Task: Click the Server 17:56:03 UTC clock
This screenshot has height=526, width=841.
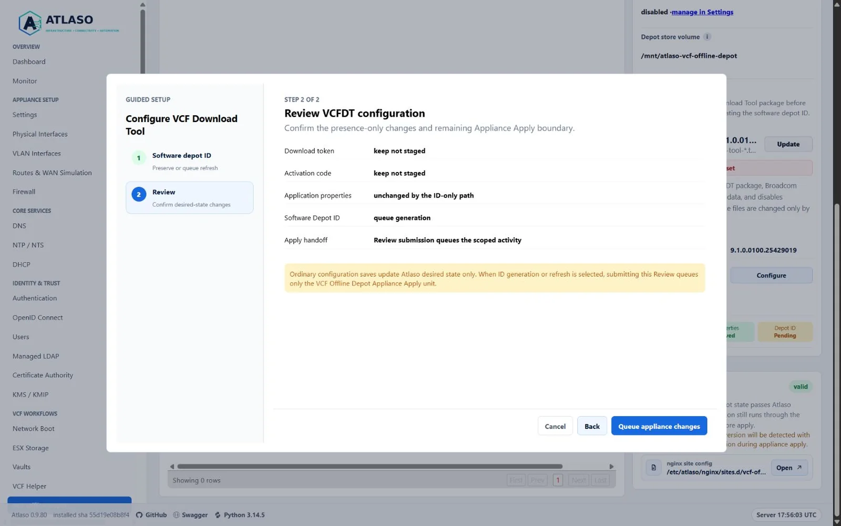Action: coord(786,515)
